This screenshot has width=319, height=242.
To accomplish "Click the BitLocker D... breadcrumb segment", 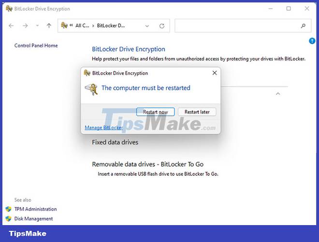I will click(x=111, y=26).
